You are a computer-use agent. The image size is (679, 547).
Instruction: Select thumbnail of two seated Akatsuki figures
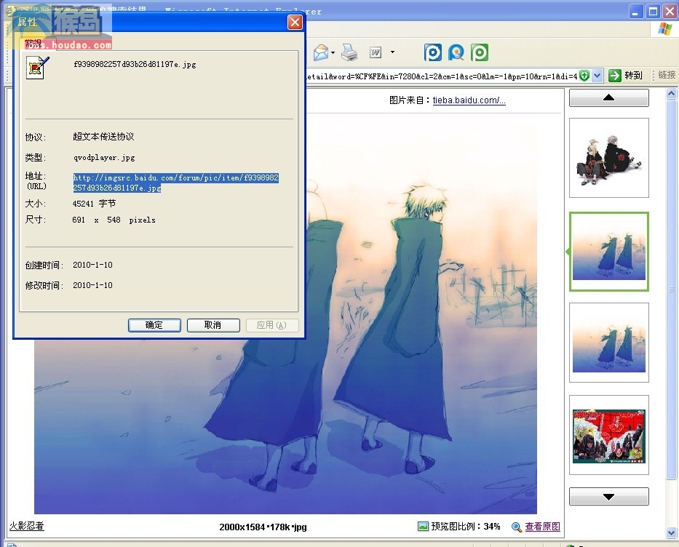tap(608, 158)
